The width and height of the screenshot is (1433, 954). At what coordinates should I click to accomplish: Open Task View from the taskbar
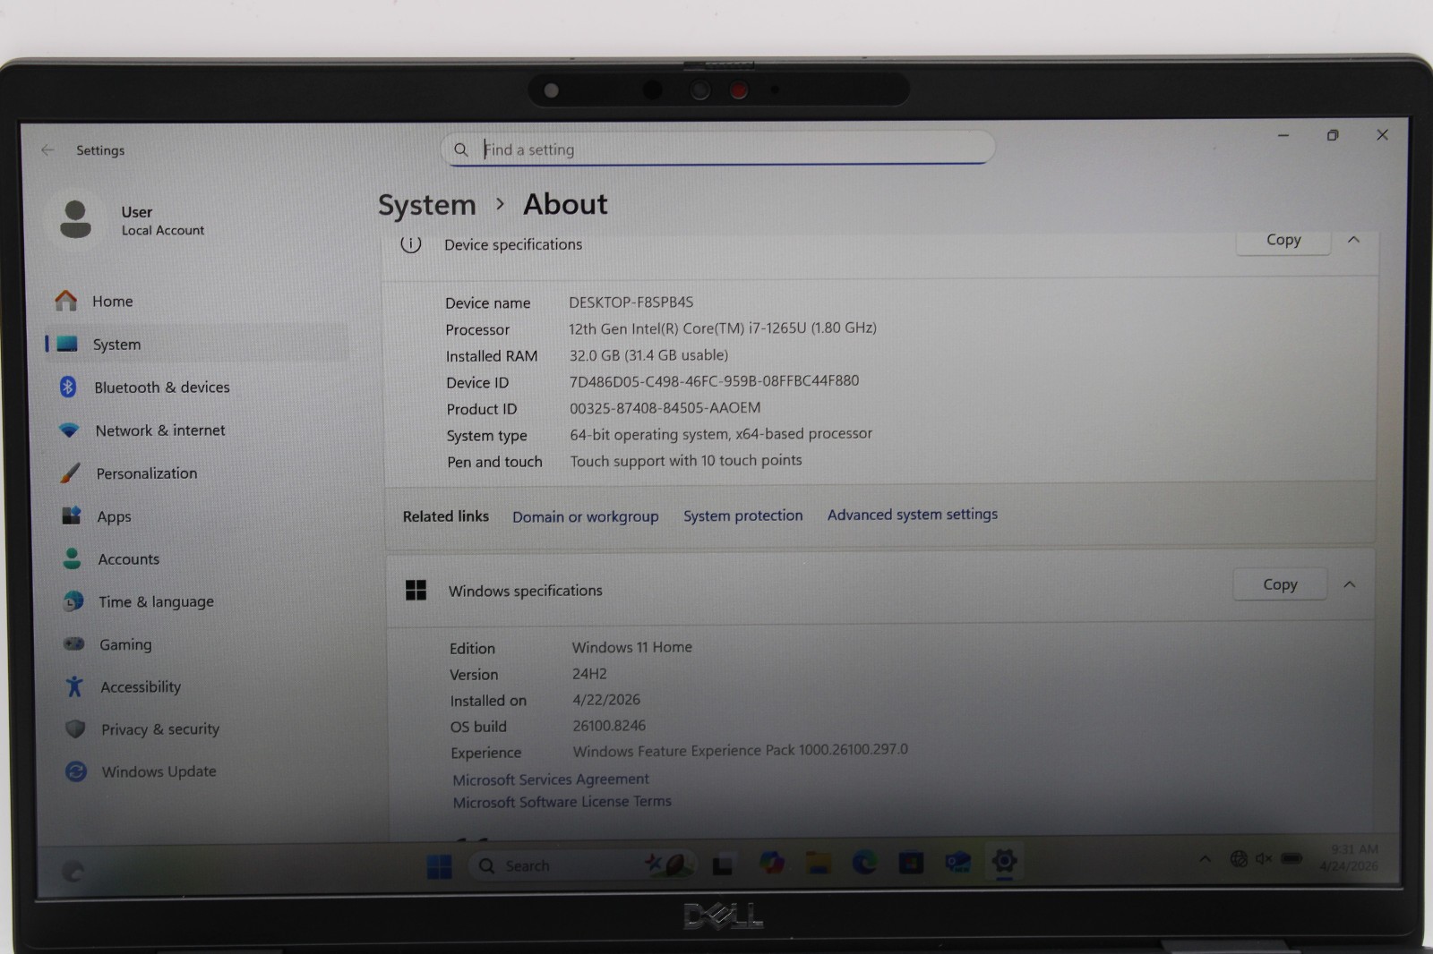[x=724, y=865]
